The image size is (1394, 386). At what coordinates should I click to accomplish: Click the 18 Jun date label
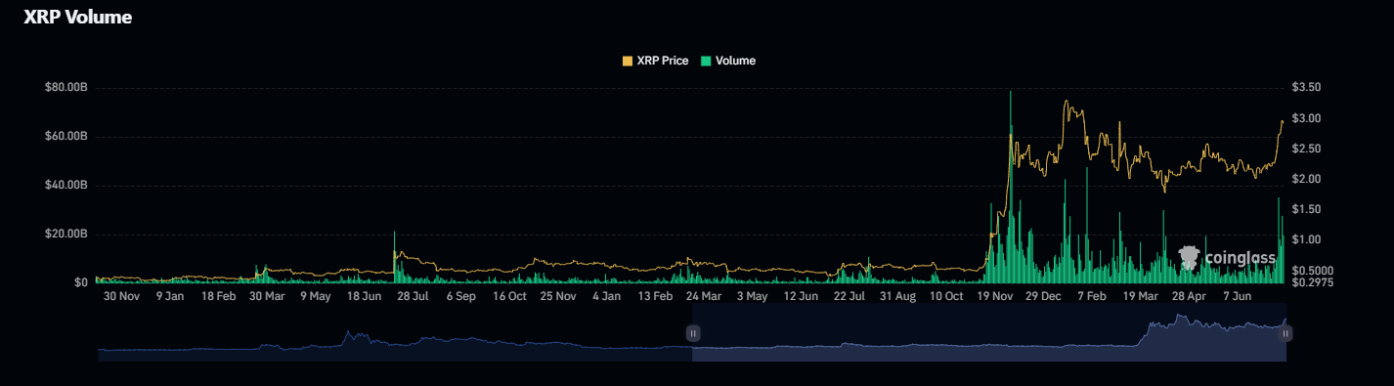click(x=365, y=296)
